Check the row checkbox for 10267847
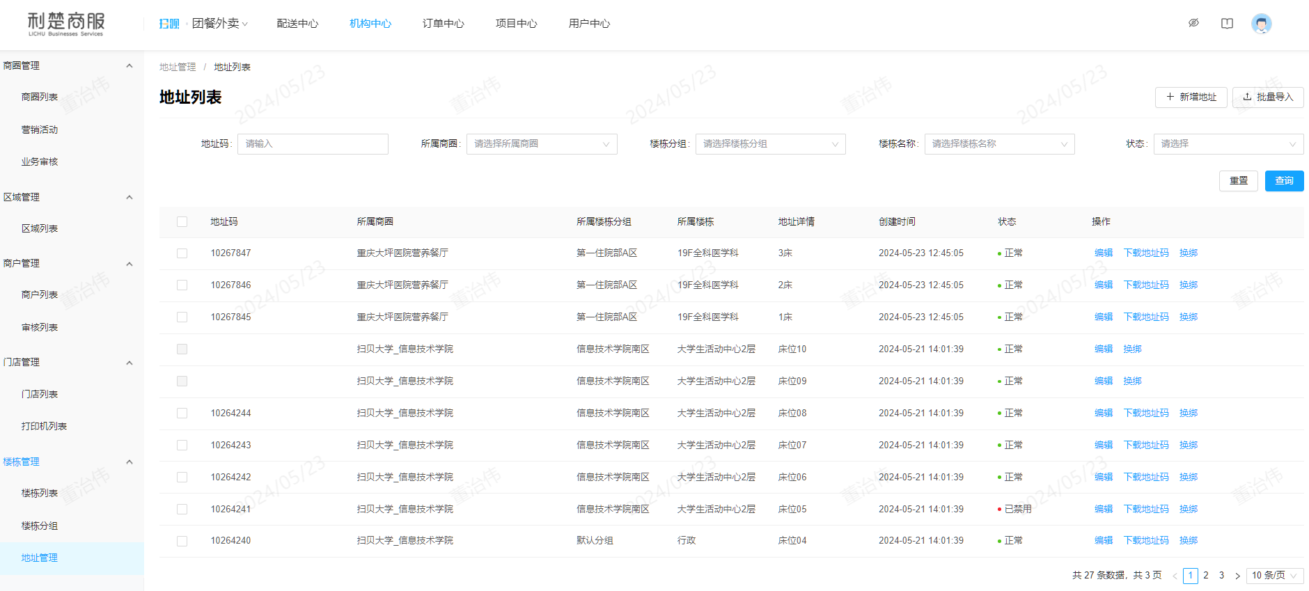The width and height of the screenshot is (1309, 591). (182, 253)
